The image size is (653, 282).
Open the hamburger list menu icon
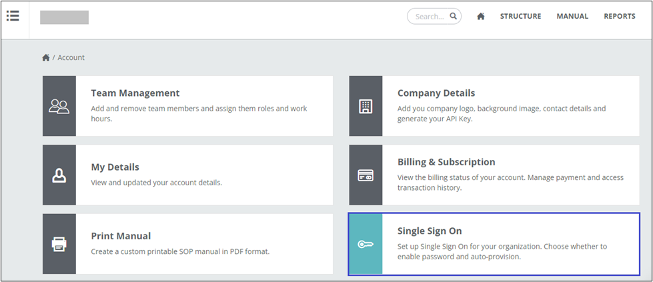click(13, 16)
